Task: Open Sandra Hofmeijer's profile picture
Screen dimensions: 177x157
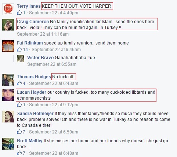Action: 8,117
